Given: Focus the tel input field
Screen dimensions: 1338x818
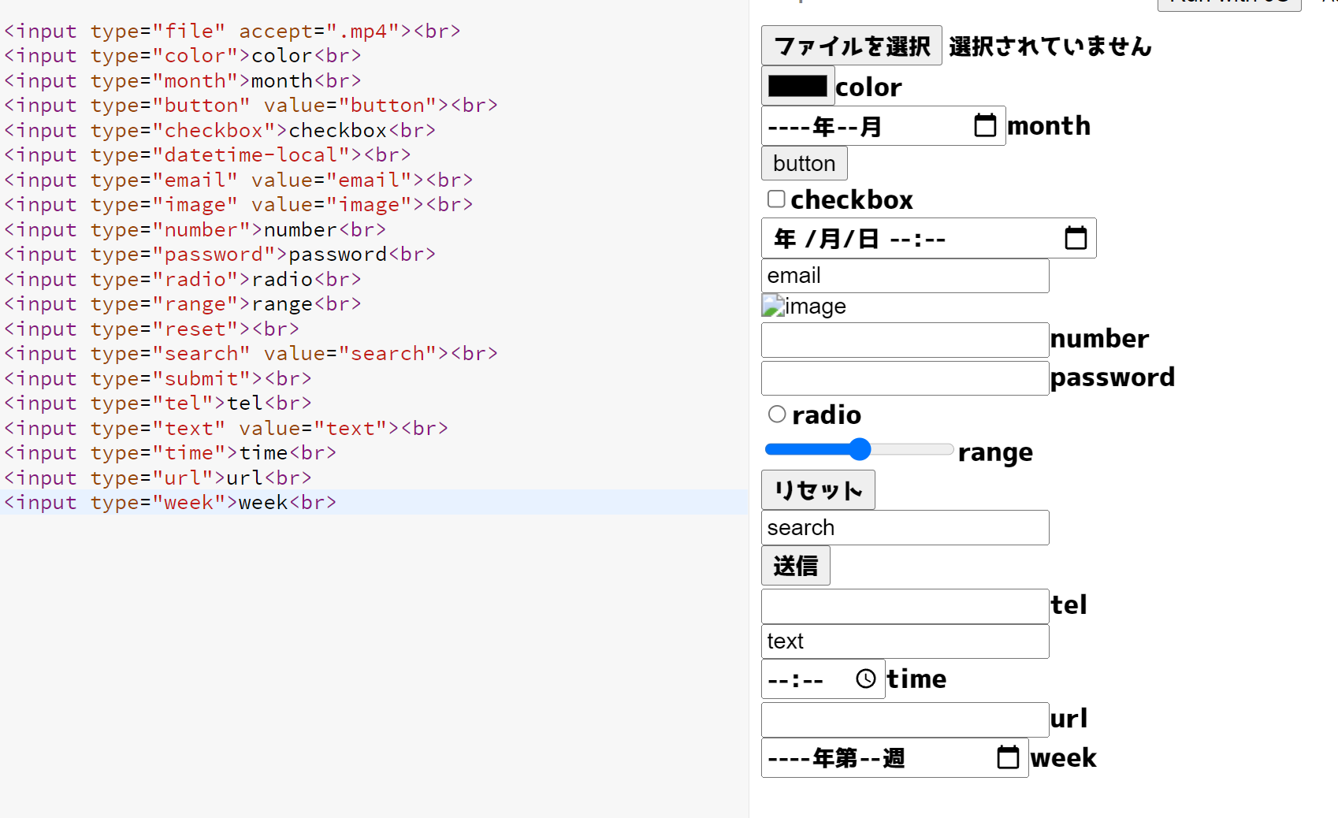Looking at the screenshot, I should click(905, 607).
